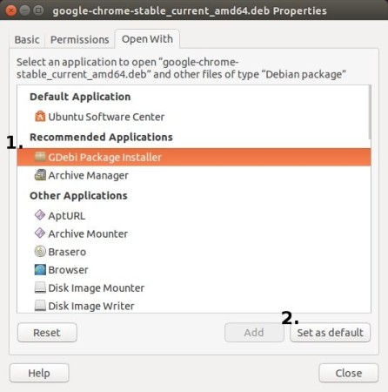Close the Properties window with red button
Screen dimensions: 388x392
pos(10,10)
